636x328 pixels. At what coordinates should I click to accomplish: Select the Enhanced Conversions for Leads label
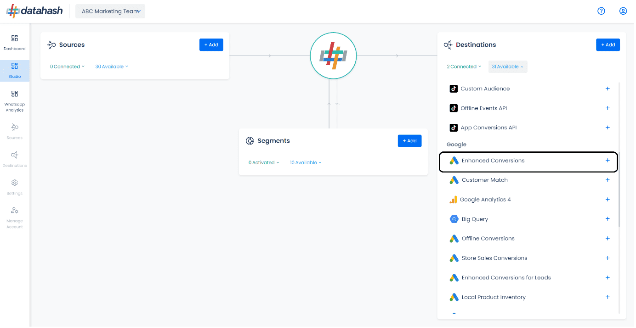point(506,278)
